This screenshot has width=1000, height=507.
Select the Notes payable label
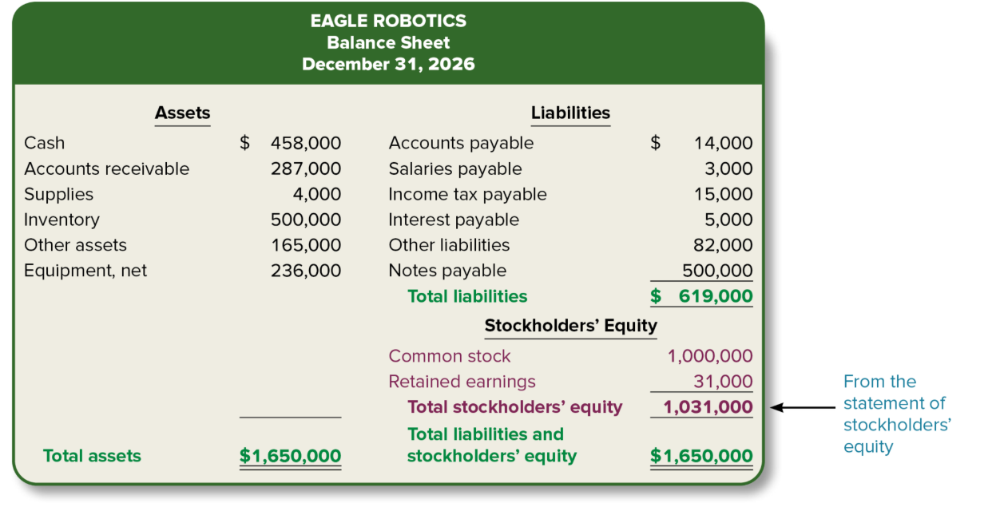447,271
